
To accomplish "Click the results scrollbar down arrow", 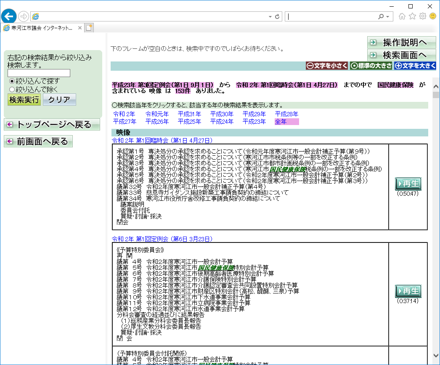I will [x=436, y=355].
